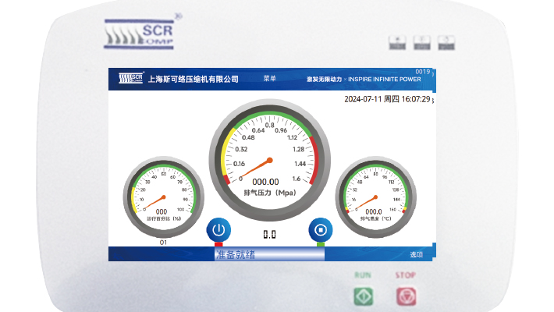Viewport: 554px width, 312px height.
Task: Click the 000.0 exhaust temperature reading
Action: pyautogui.click(x=374, y=211)
